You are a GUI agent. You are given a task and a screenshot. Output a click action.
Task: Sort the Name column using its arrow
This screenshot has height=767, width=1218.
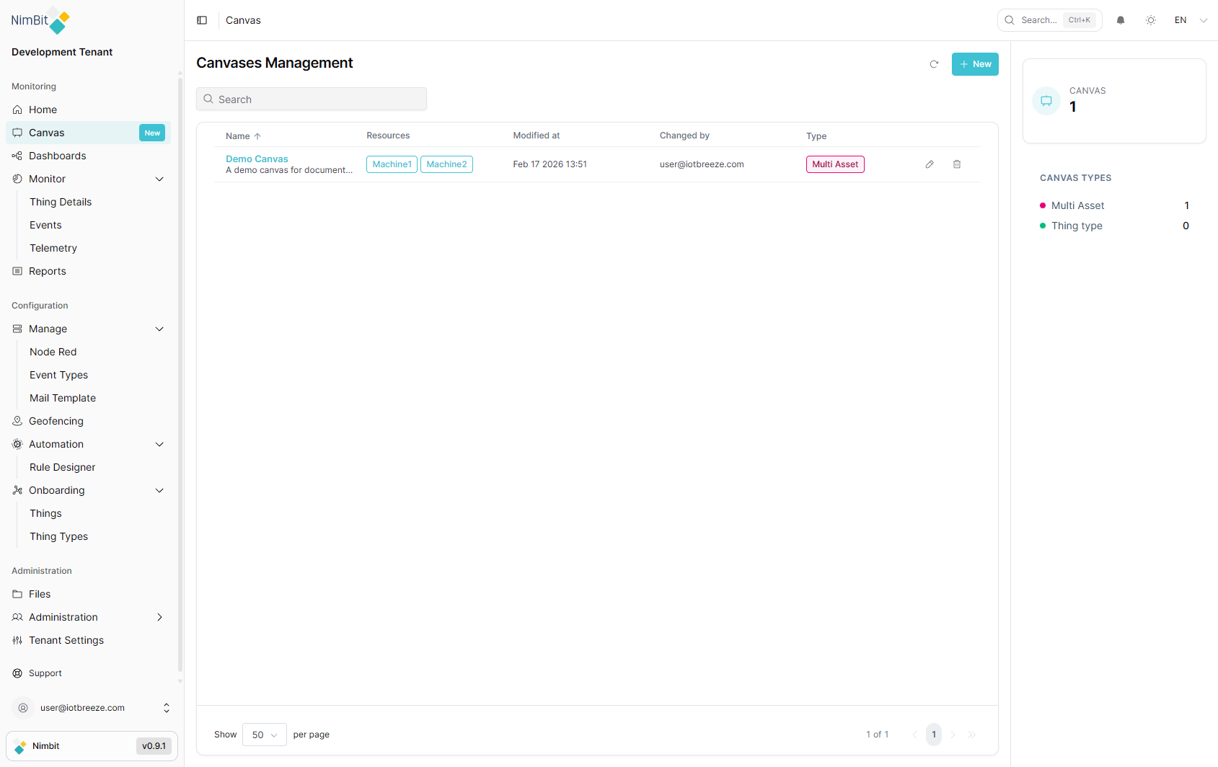257,136
